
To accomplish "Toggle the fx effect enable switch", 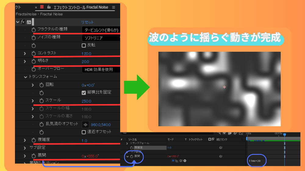I will (23, 22).
